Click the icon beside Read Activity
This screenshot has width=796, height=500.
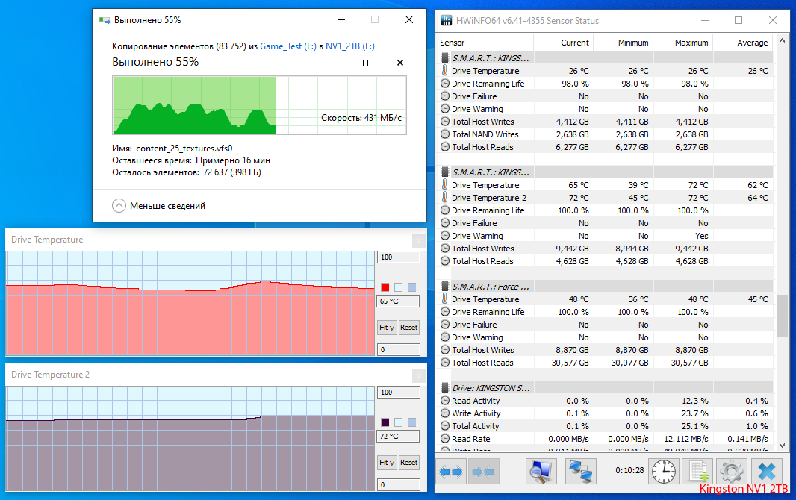click(445, 401)
